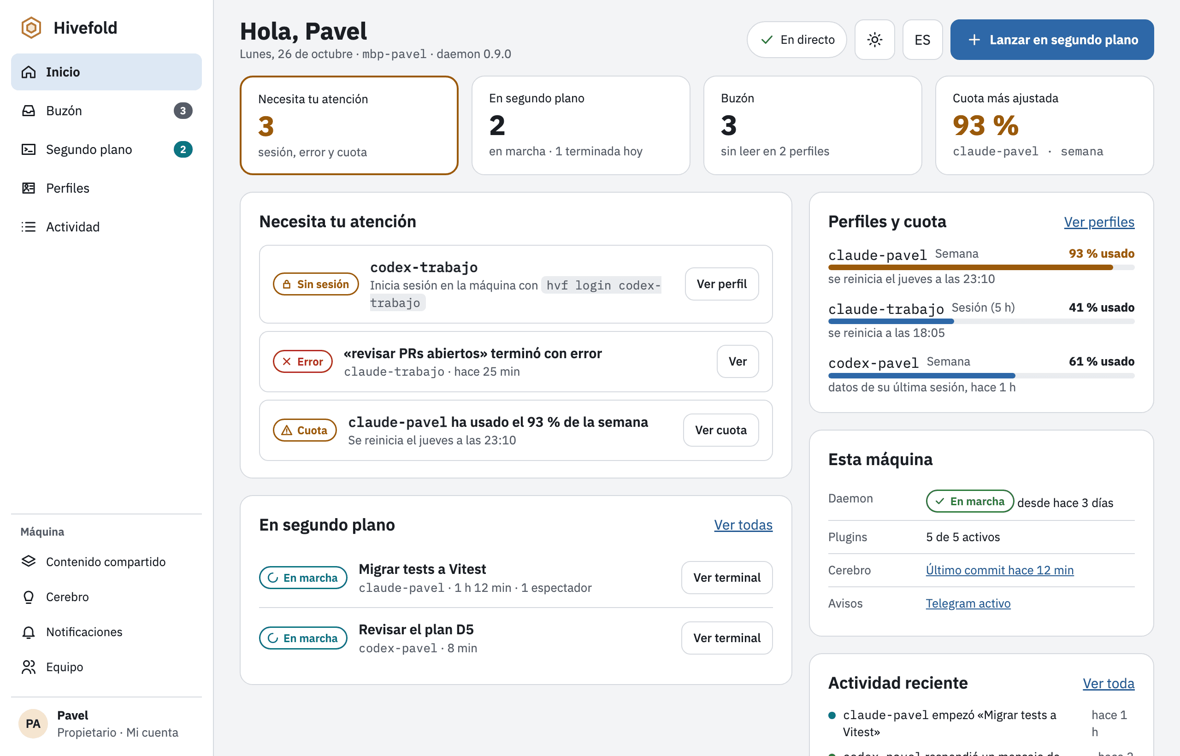Click the Equipo people icon
This screenshot has height=756, width=1180.
(x=29, y=667)
